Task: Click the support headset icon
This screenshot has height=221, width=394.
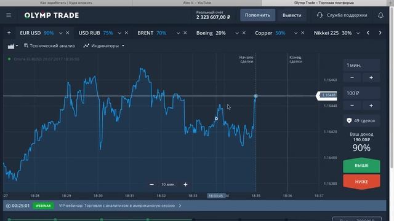Action: [320, 15]
